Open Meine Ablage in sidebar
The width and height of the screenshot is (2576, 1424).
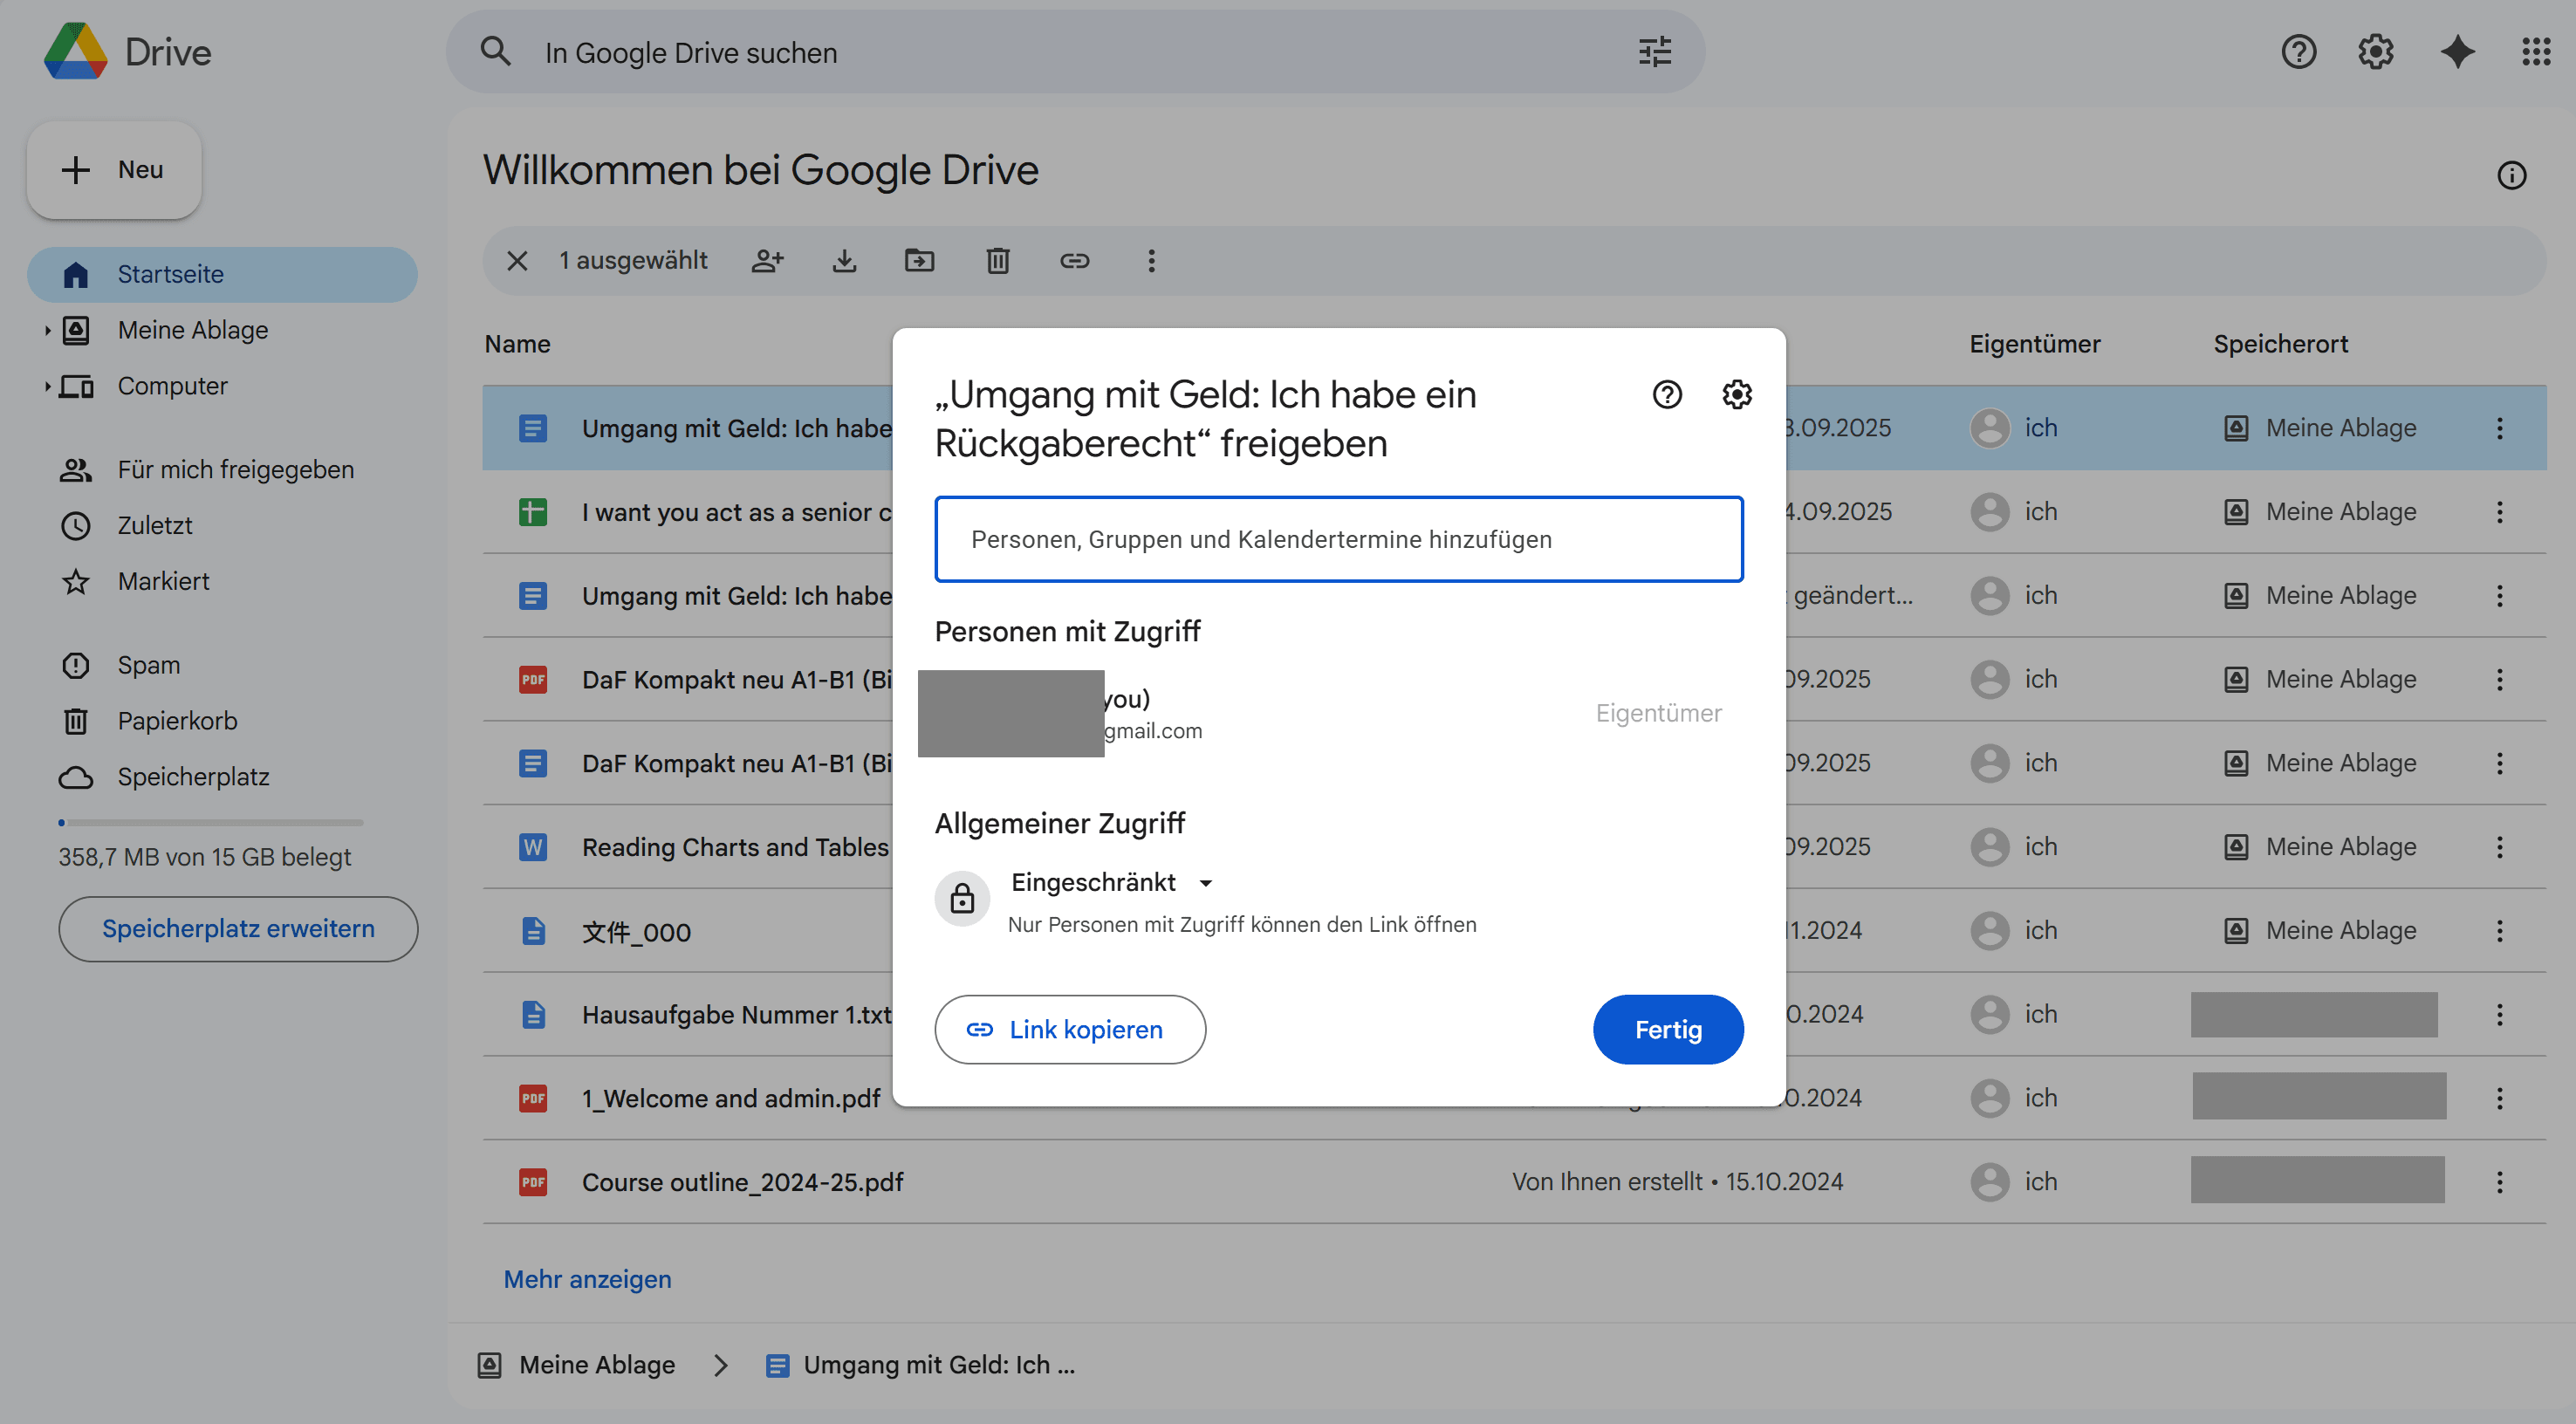pos(192,330)
